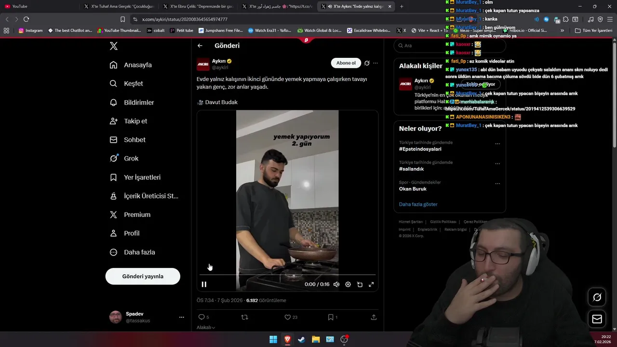Like the post with 23 likes
This screenshot has width=617, height=347.
click(x=291, y=317)
